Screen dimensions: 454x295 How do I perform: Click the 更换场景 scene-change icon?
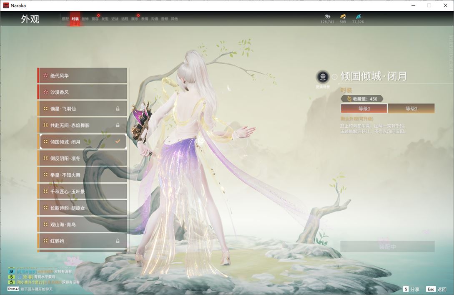pos(323,77)
